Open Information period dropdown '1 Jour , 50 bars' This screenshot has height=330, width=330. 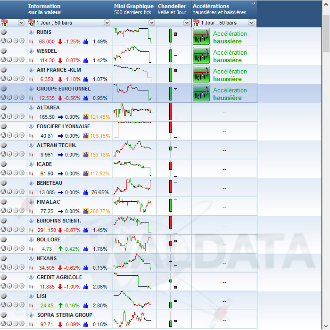coord(107,23)
